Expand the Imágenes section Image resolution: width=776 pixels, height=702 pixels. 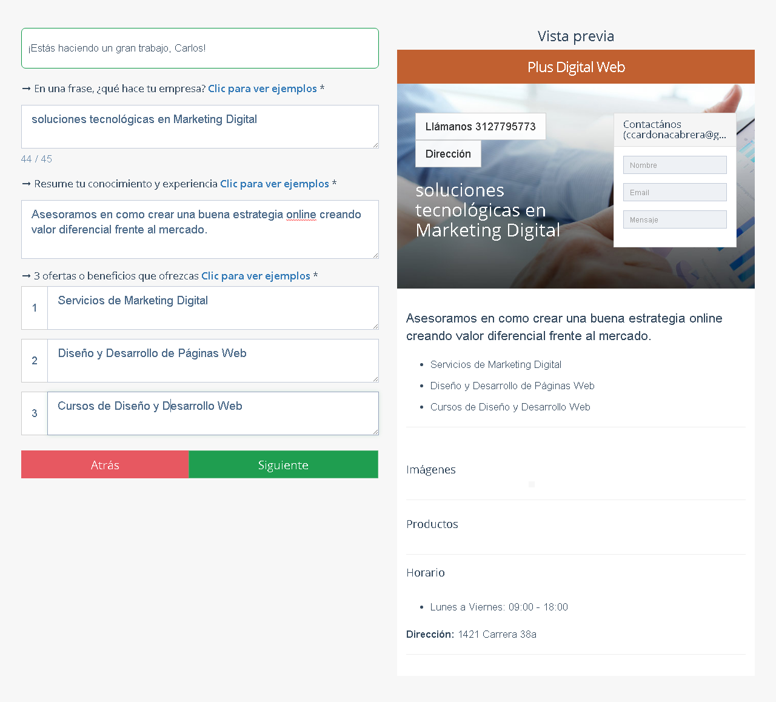tap(431, 469)
